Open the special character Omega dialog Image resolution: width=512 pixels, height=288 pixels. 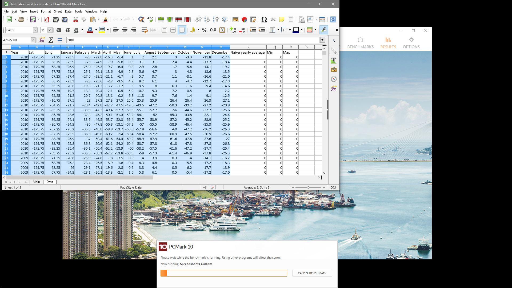264,19
